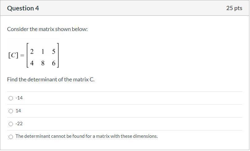Click the number 4 in the matrix
The image size is (250, 151).
click(32, 63)
